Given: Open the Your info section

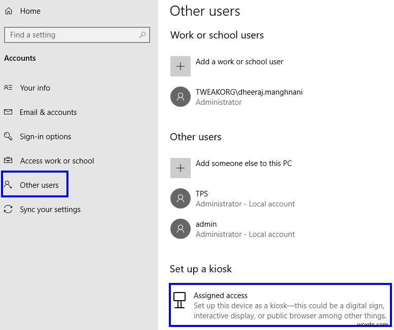Looking at the screenshot, I should [x=35, y=88].
